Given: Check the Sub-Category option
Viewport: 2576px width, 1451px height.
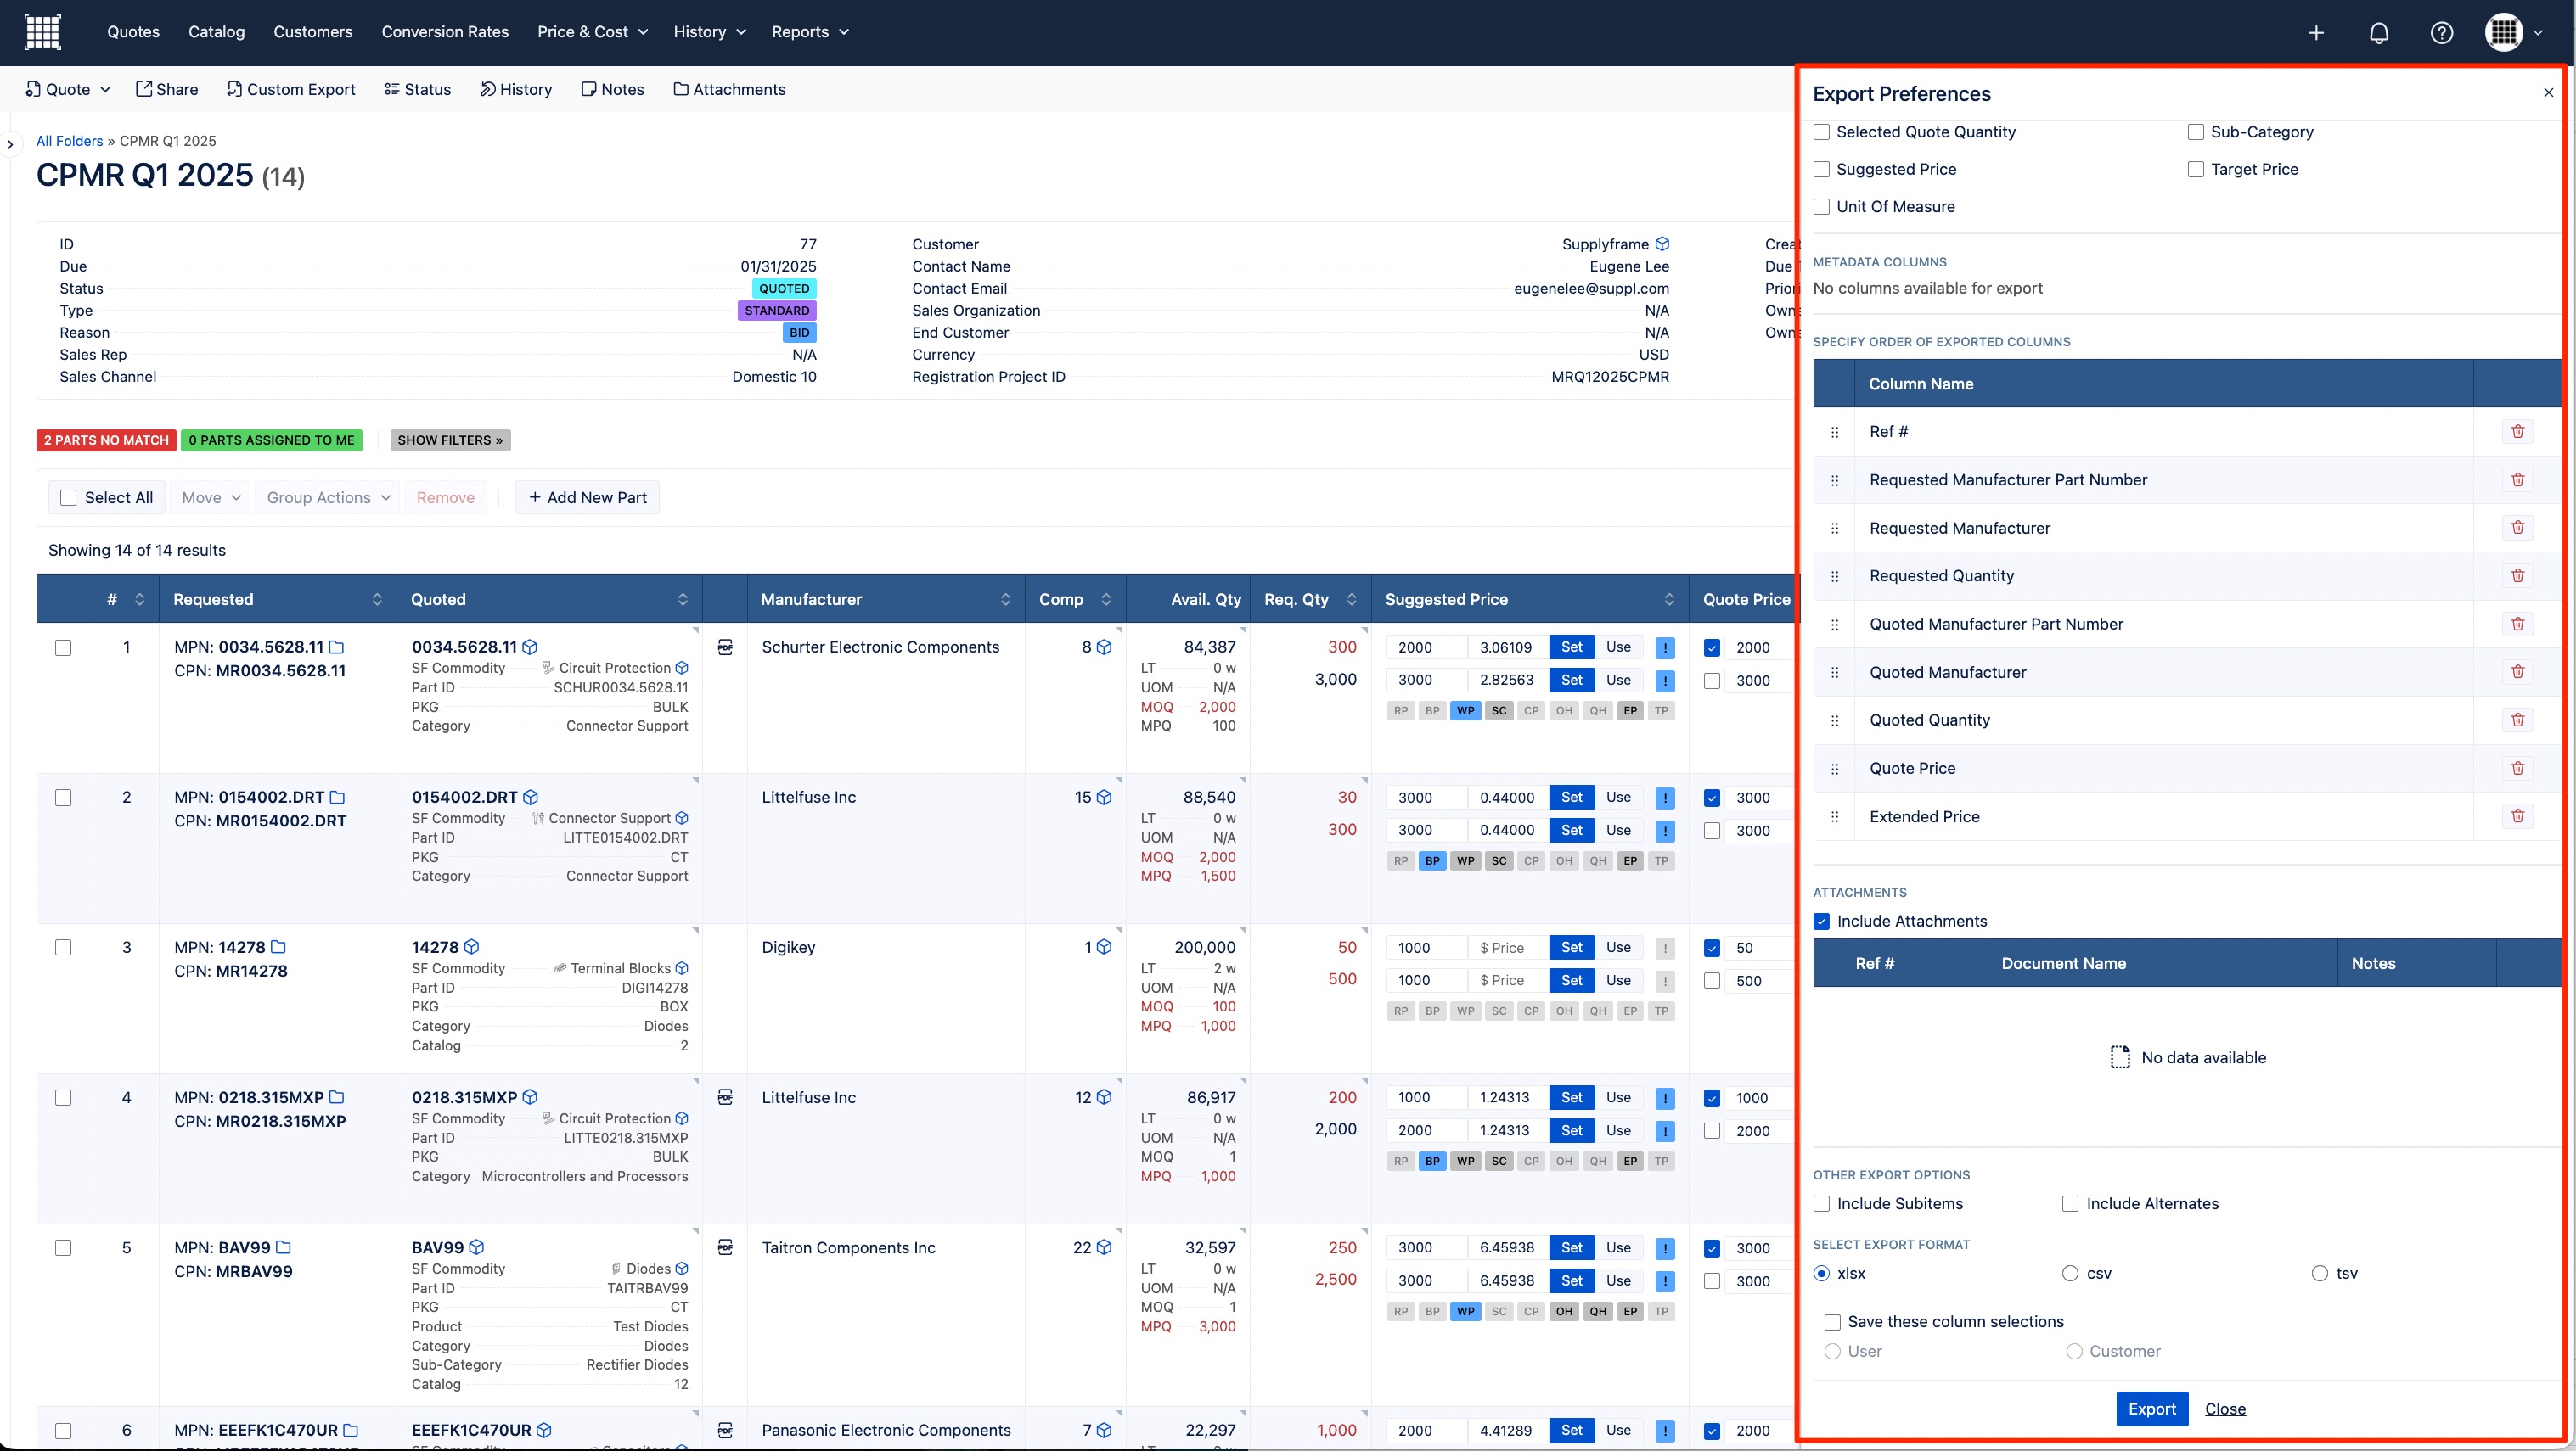Looking at the screenshot, I should [2196, 132].
